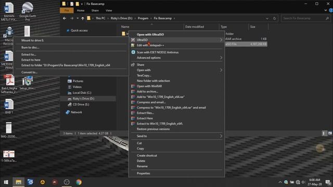
Task: Switch to details view icon in status bar
Action: click(324, 133)
